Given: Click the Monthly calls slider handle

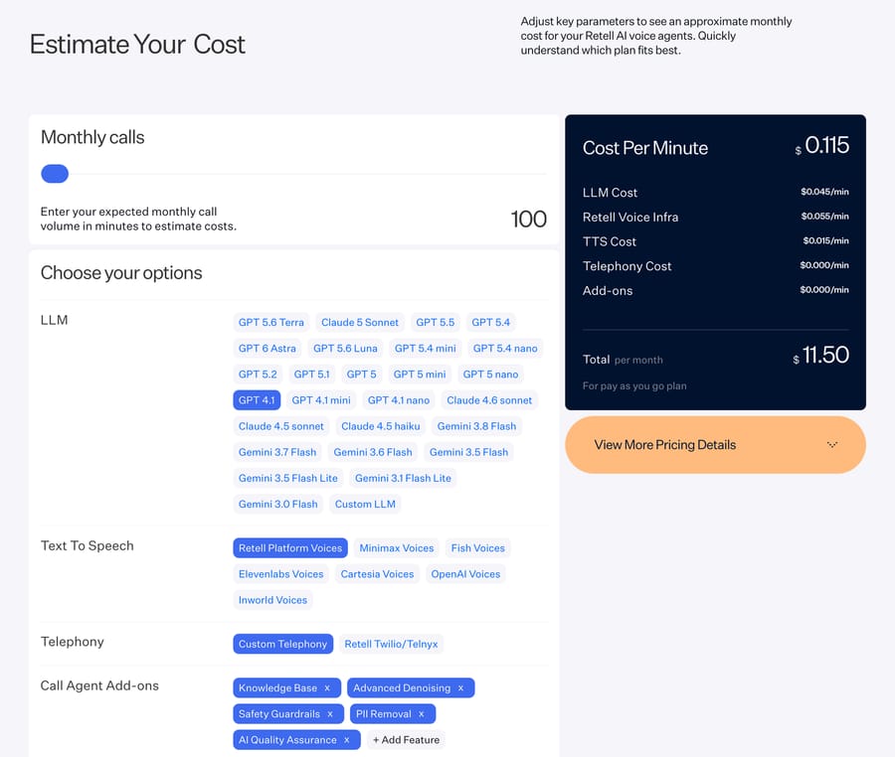Looking at the screenshot, I should [55, 174].
